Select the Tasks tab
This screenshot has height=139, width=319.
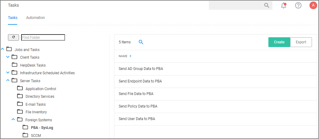(x=13, y=18)
